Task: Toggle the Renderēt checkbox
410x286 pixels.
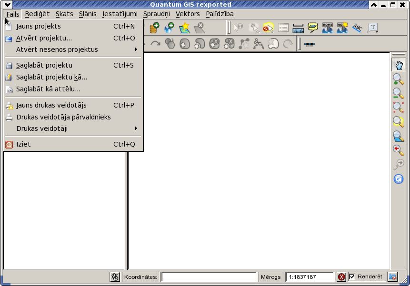Action: 352,276
